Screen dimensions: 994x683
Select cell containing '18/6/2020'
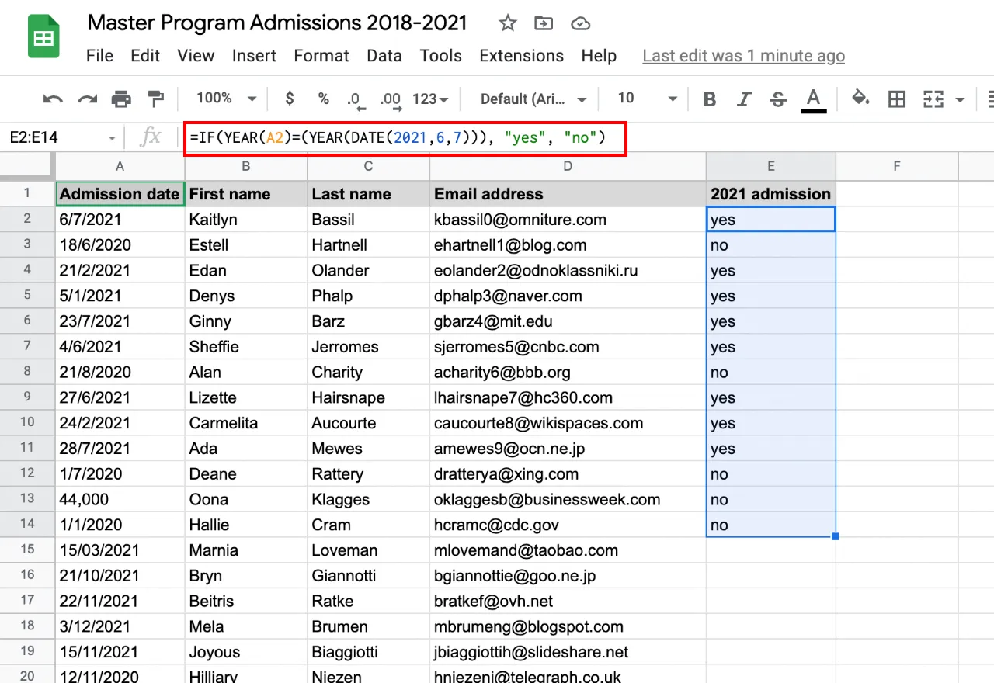(x=120, y=245)
